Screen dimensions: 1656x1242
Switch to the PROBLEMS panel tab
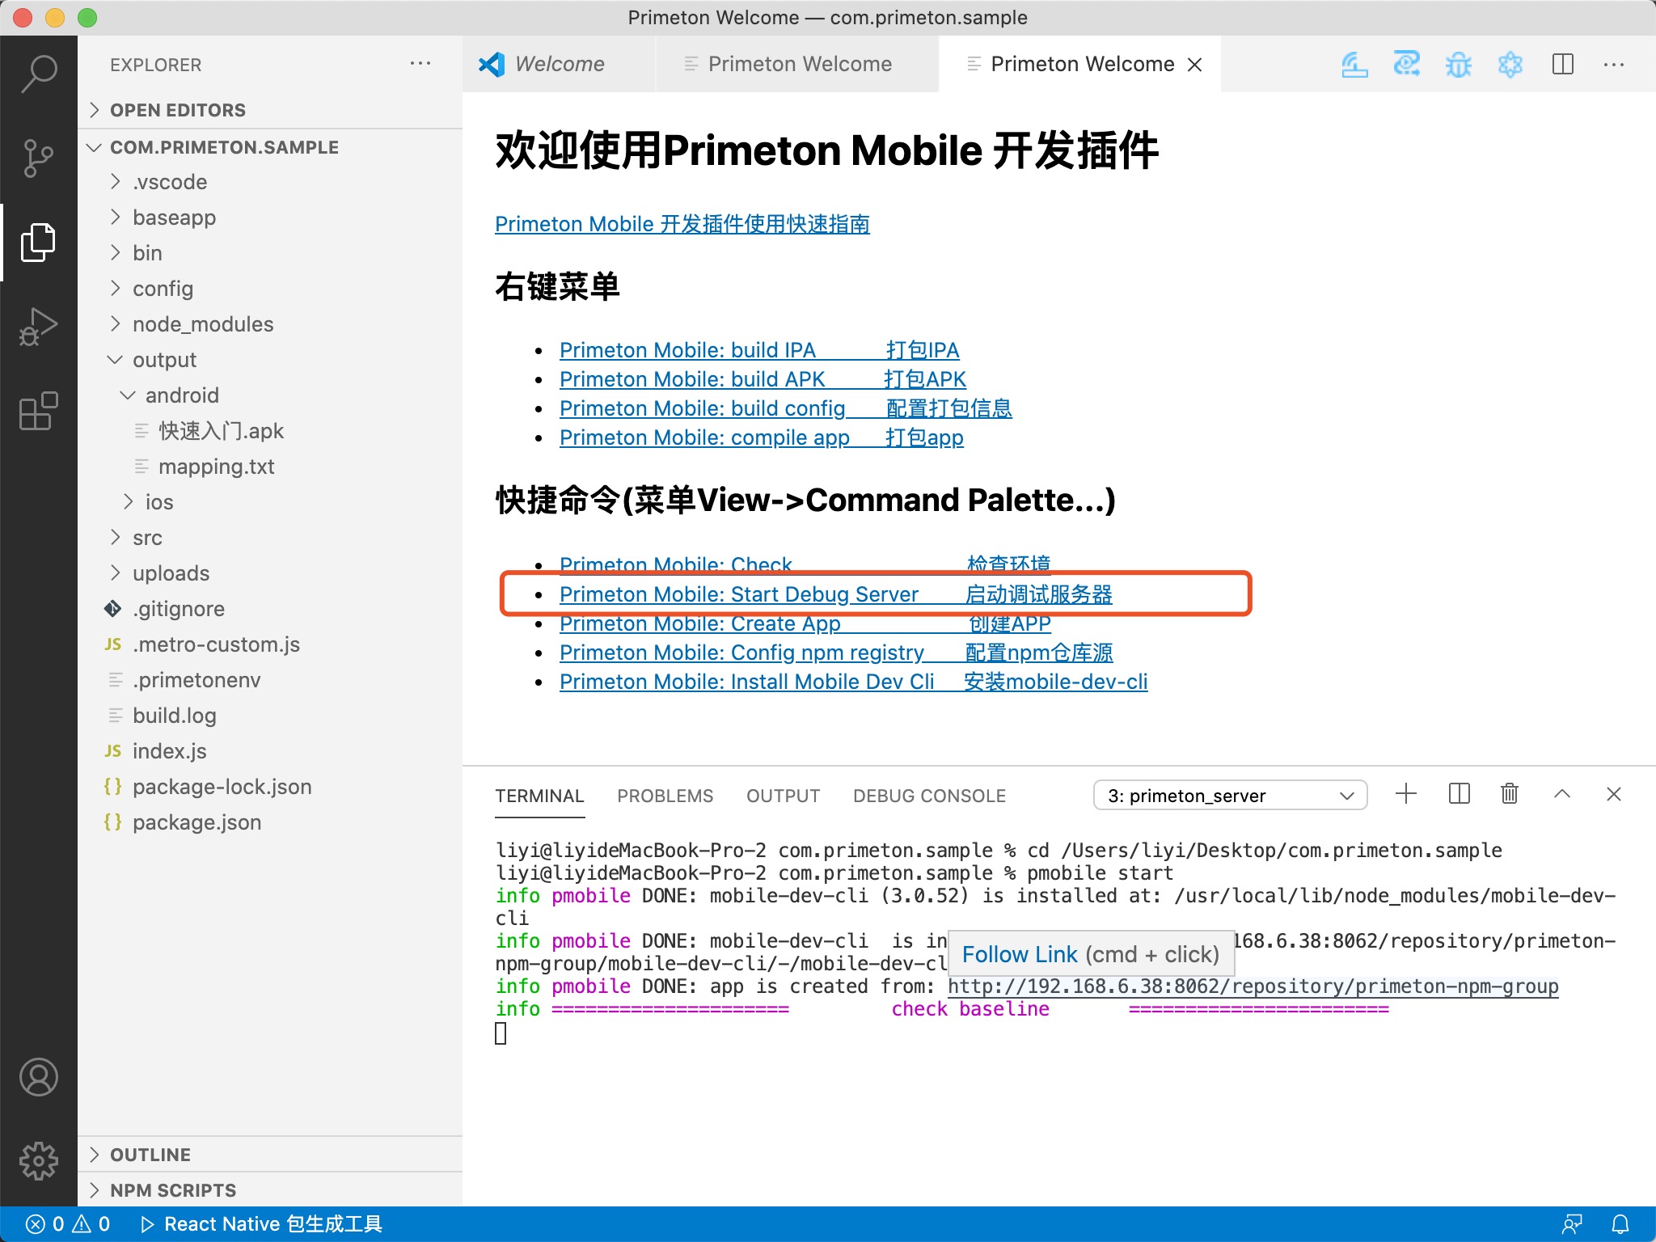pos(665,796)
